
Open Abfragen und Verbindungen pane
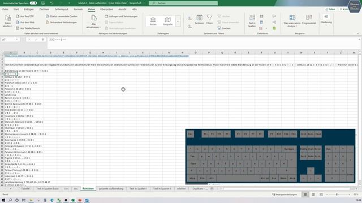pyautogui.click(x=121, y=16)
